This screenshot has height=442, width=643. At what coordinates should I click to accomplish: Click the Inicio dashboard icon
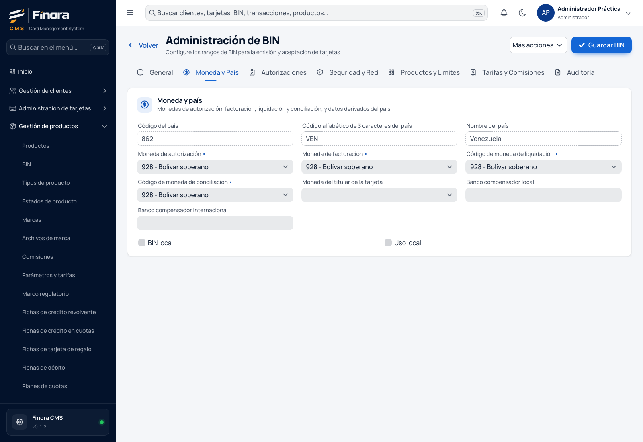coord(12,72)
